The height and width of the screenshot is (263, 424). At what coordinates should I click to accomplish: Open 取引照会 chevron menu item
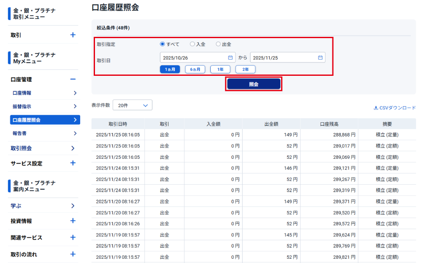point(73,148)
